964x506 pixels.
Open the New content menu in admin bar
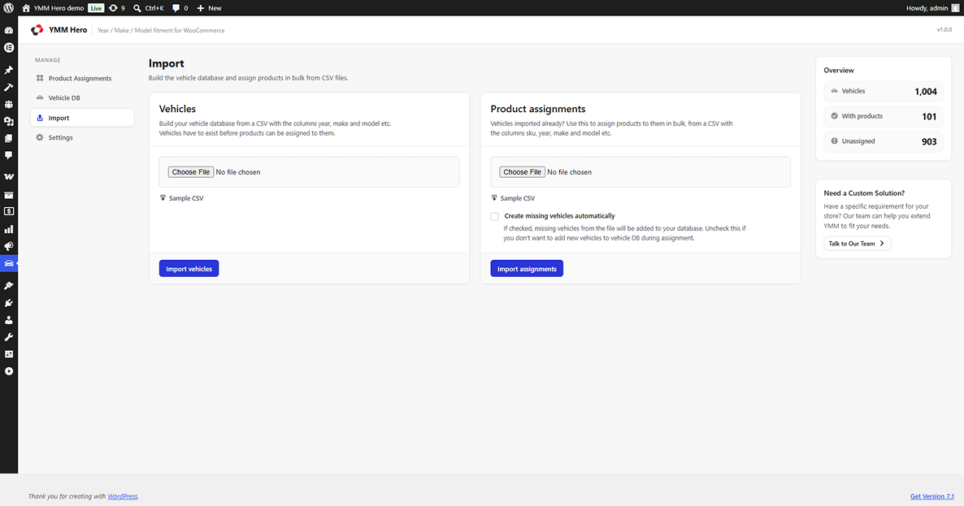tap(209, 8)
